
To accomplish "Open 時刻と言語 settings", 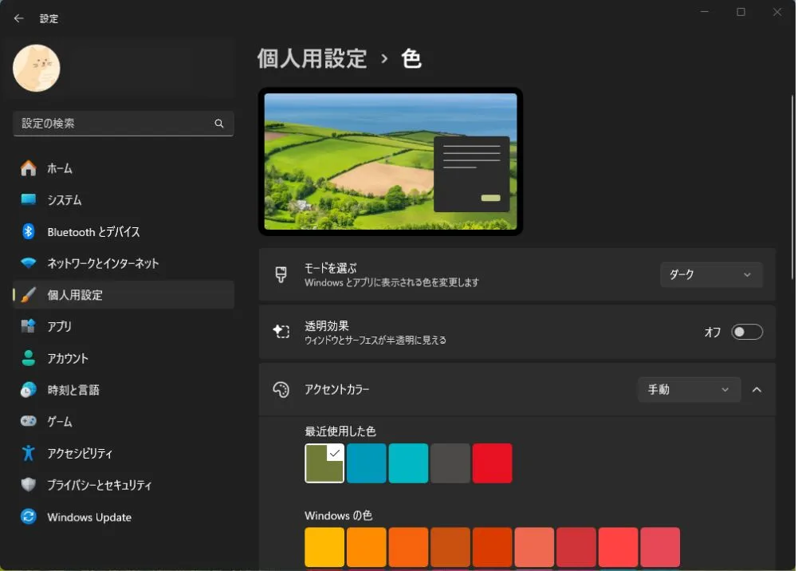I will tap(123, 390).
